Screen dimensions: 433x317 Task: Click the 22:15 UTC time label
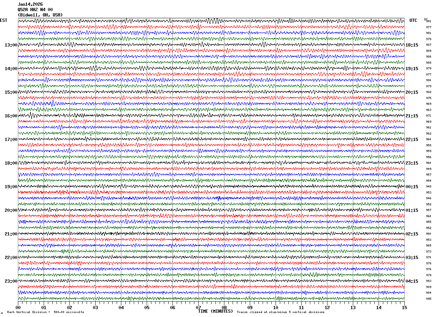[x=412, y=140]
